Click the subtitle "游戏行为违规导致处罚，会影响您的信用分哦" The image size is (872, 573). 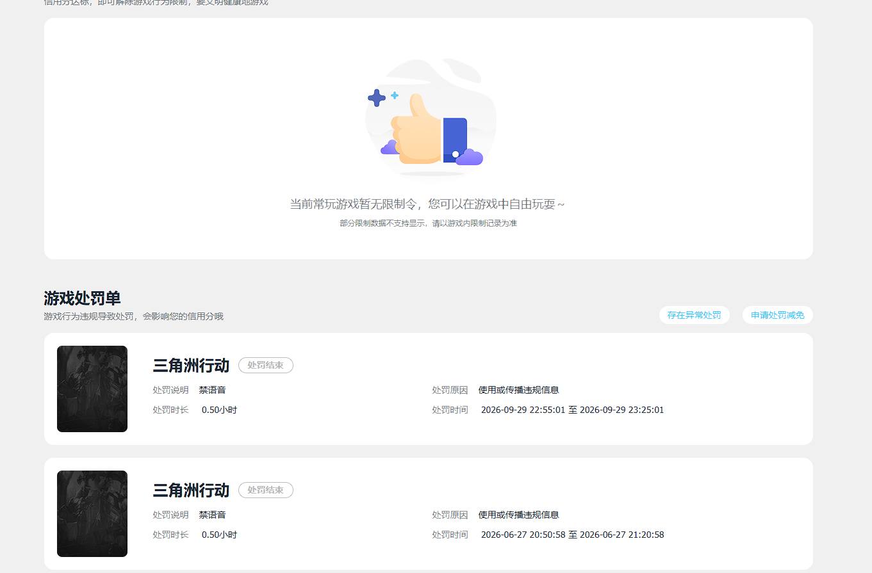pos(133,316)
